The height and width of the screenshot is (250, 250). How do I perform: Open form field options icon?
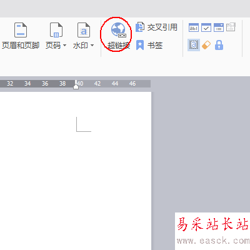[x=231, y=27]
